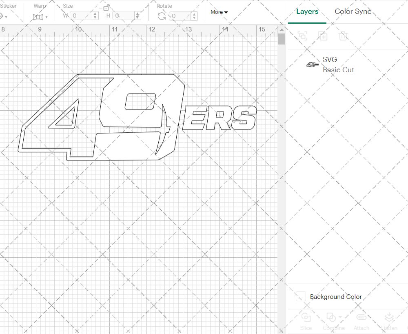Image resolution: width=408 pixels, height=334 pixels.
Task: Toggle the height auto-scale lightning icon
Action: click(138, 15)
